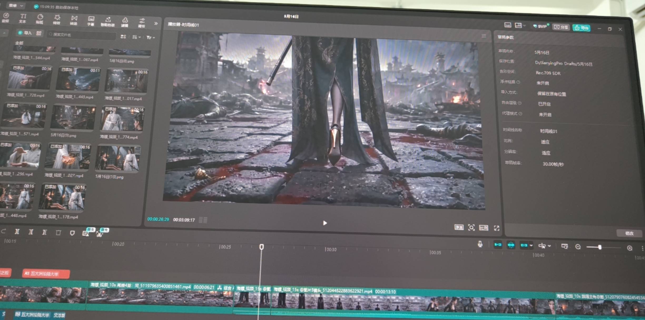Focus the 搜索文件名 search field
Screen dimensions: 645x320
[x=82, y=35]
